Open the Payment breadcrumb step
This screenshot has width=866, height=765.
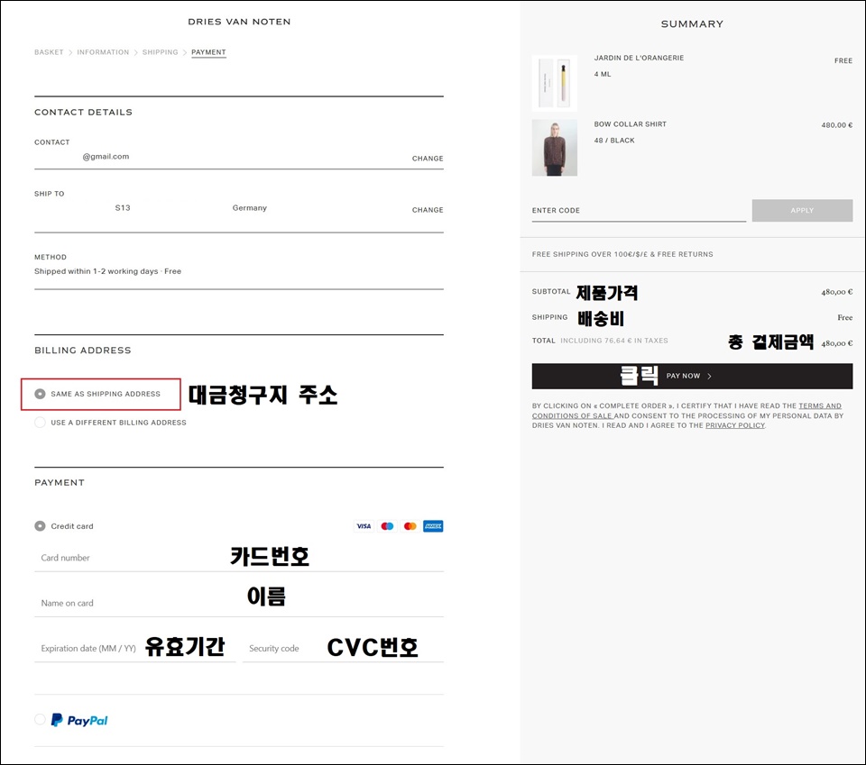[x=208, y=52]
